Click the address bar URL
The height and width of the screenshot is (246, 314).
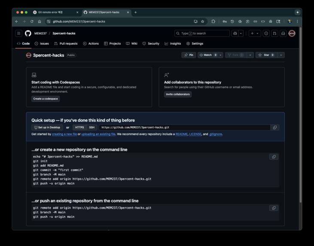pos(79,21)
